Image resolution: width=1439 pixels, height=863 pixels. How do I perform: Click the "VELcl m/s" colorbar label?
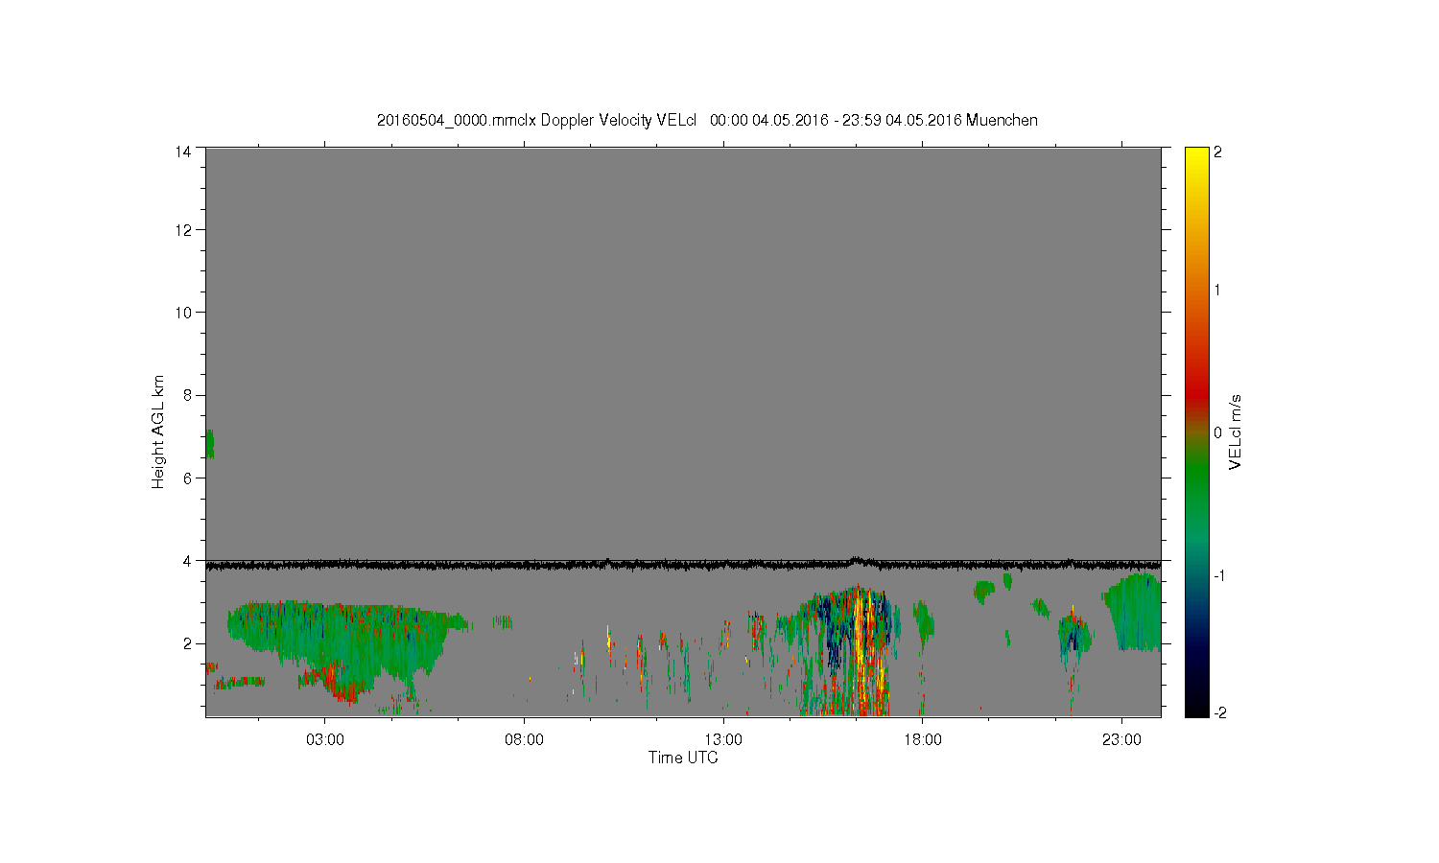click(1236, 431)
